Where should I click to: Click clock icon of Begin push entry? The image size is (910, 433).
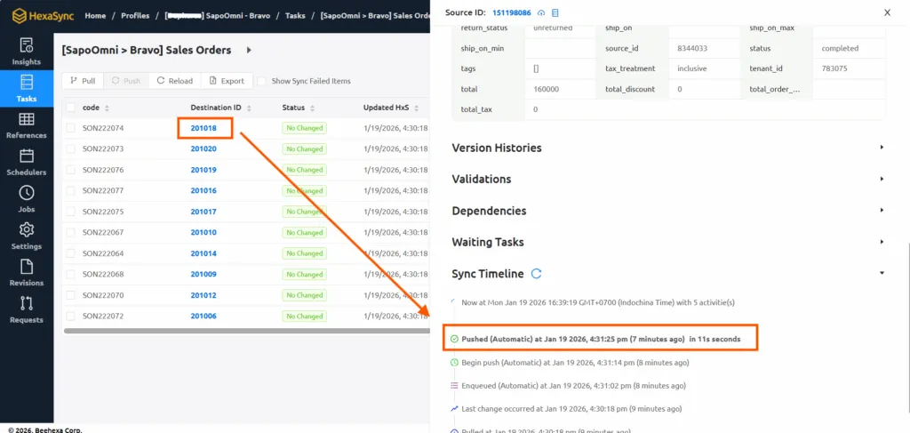pyautogui.click(x=454, y=362)
